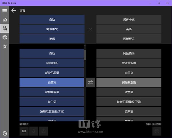172x138 pixels.
Task: Select 波兰语 in the source list
Action: 52,102
